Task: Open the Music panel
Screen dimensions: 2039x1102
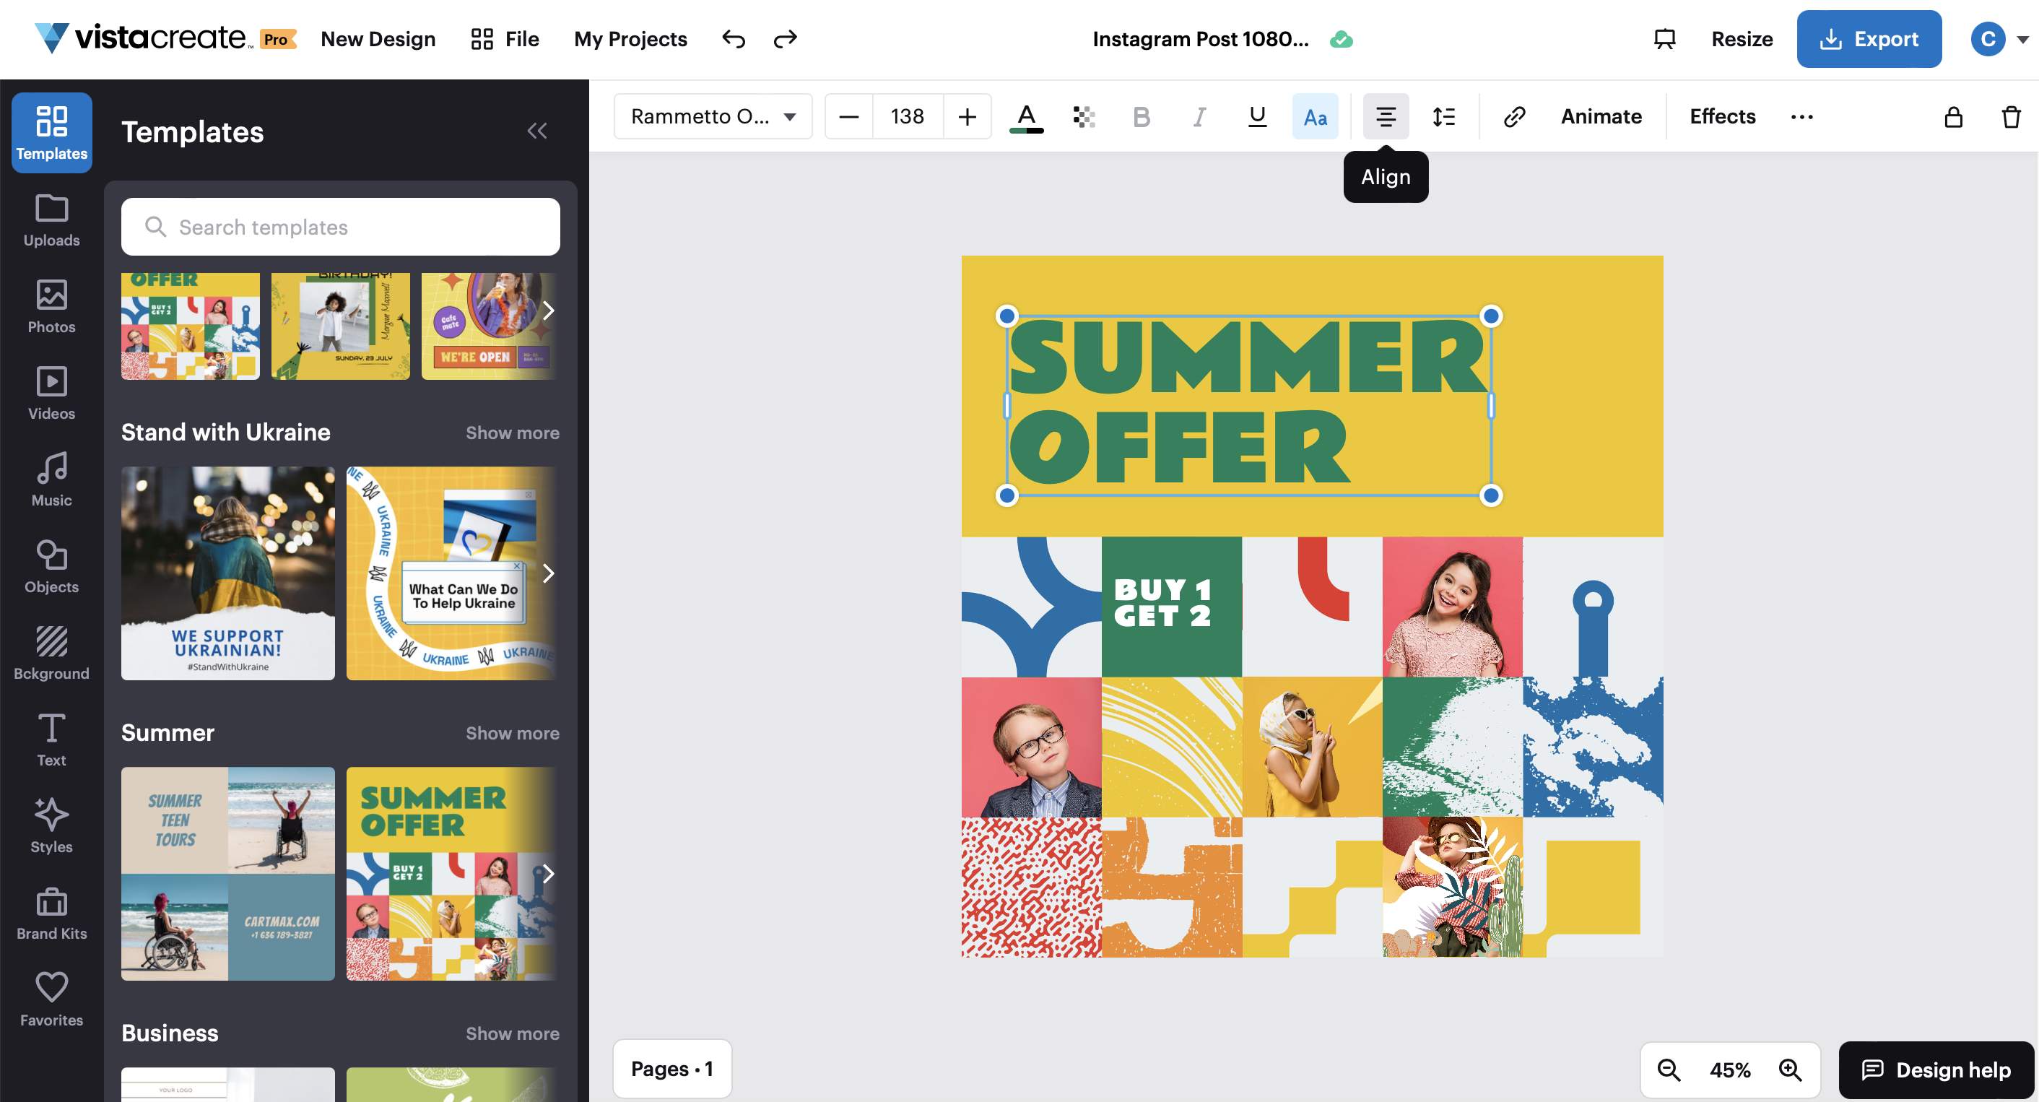Action: [x=51, y=480]
